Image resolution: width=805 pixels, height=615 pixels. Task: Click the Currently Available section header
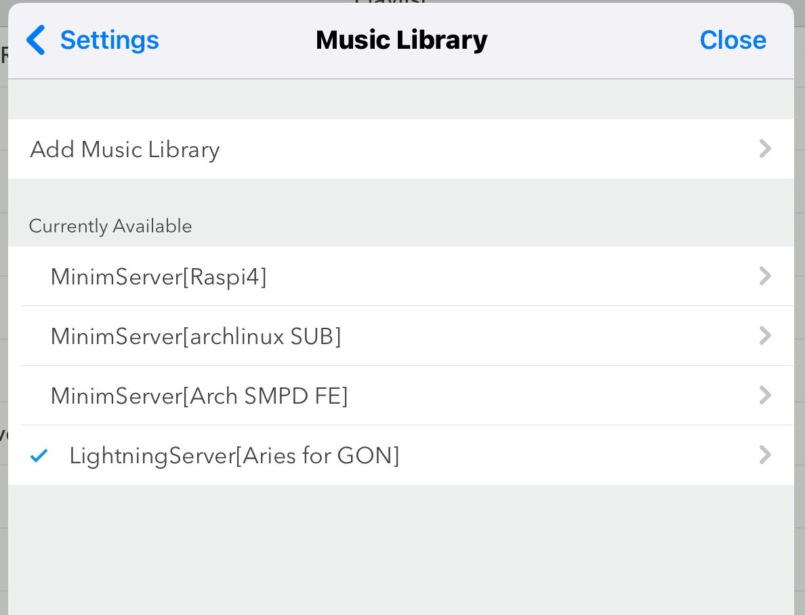tap(110, 226)
